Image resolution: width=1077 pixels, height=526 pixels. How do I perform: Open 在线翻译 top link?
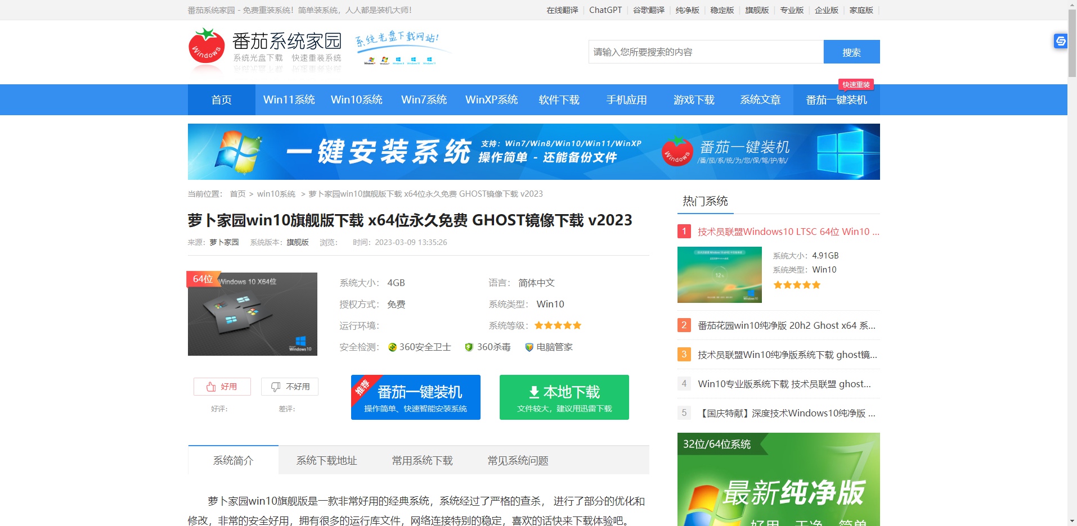[563, 10]
